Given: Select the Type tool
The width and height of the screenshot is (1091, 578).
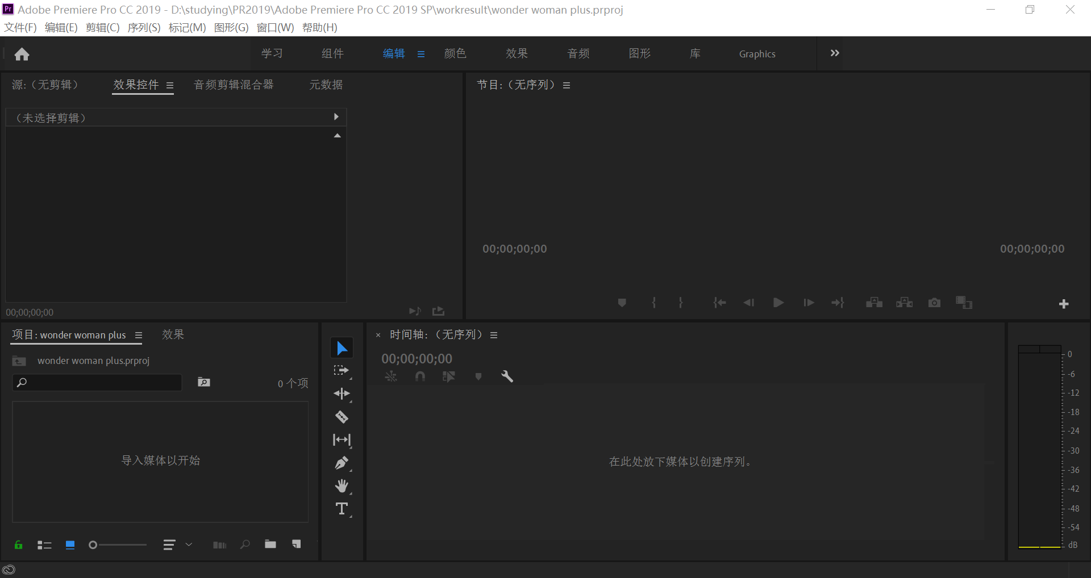Looking at the screenshot, I should tap(342, 509).
